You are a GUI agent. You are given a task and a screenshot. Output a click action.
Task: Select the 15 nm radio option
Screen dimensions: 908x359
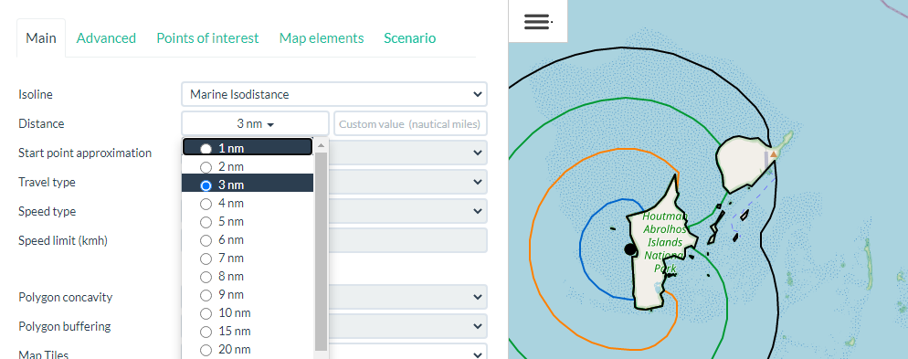(206, 332)
